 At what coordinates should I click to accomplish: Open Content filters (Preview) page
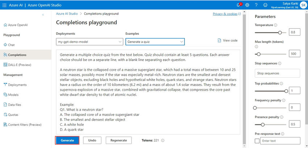(x=22, y=125)
